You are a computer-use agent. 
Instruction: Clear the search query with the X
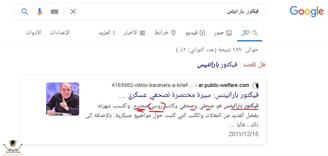point(73,12)
